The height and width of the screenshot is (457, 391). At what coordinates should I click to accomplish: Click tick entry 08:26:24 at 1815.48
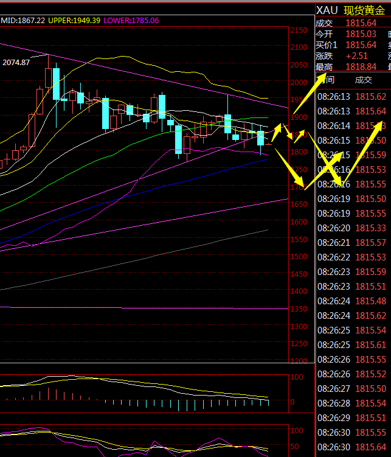pos(352,301)
